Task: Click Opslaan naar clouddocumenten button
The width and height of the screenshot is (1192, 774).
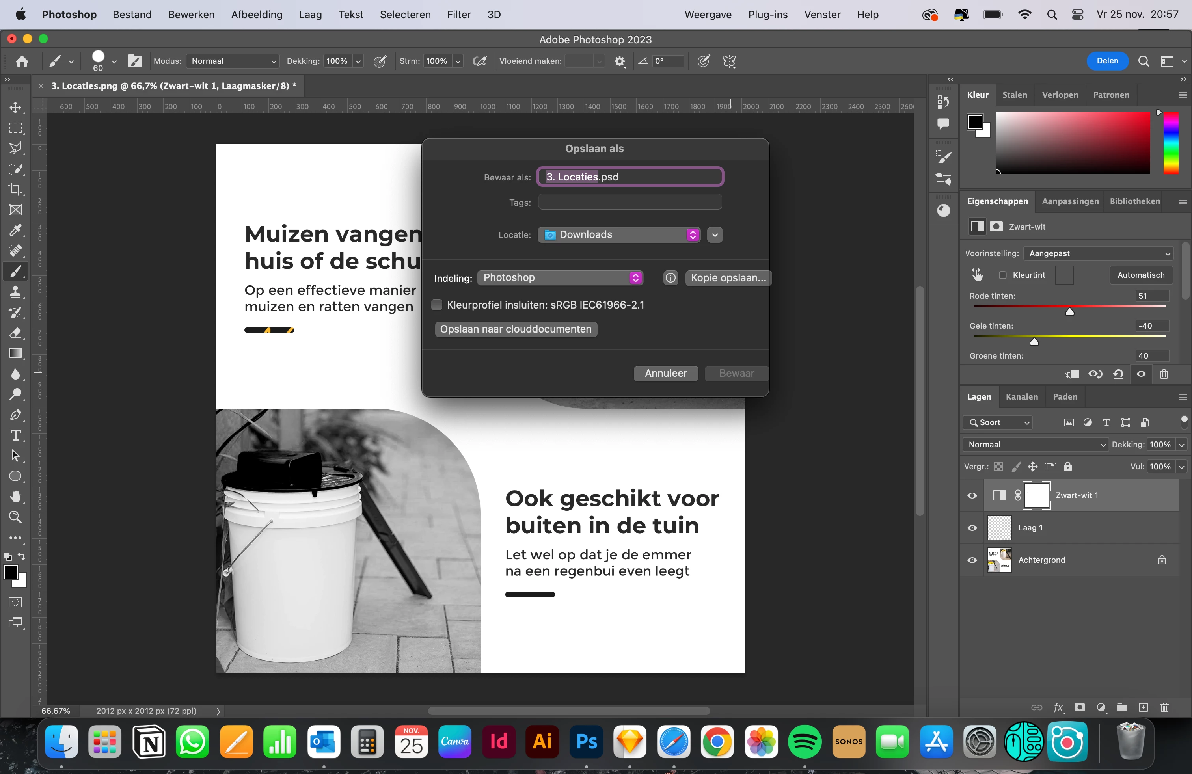Action: coord(515,329)
